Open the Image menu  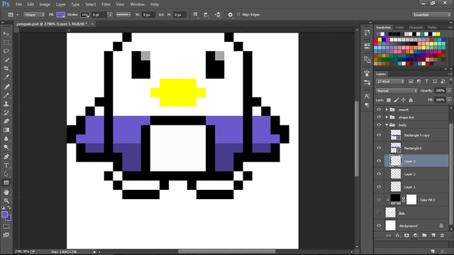coord(45,4)
